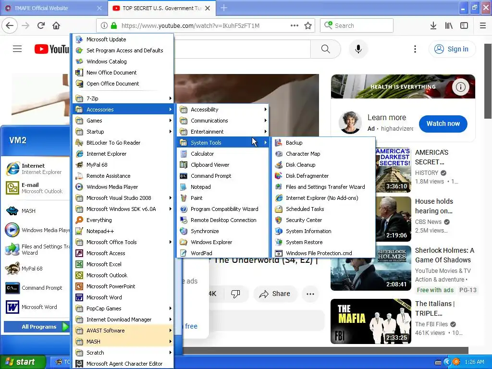This screenshot has width=492, height=369.
Task: Open The Italians Mafia video thumbnail
Action: (371, 321)
